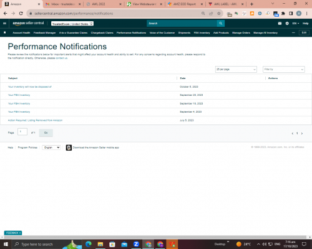The height and width of the screenshot is (249, 312).
Task: Switch to the AMZ EOD Report tab
Action: click(185, 4)
